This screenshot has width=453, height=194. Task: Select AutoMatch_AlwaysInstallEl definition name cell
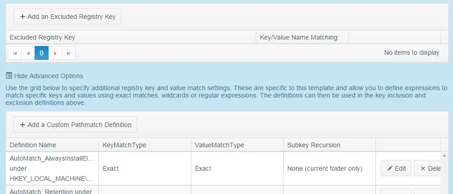pos(52,168)
